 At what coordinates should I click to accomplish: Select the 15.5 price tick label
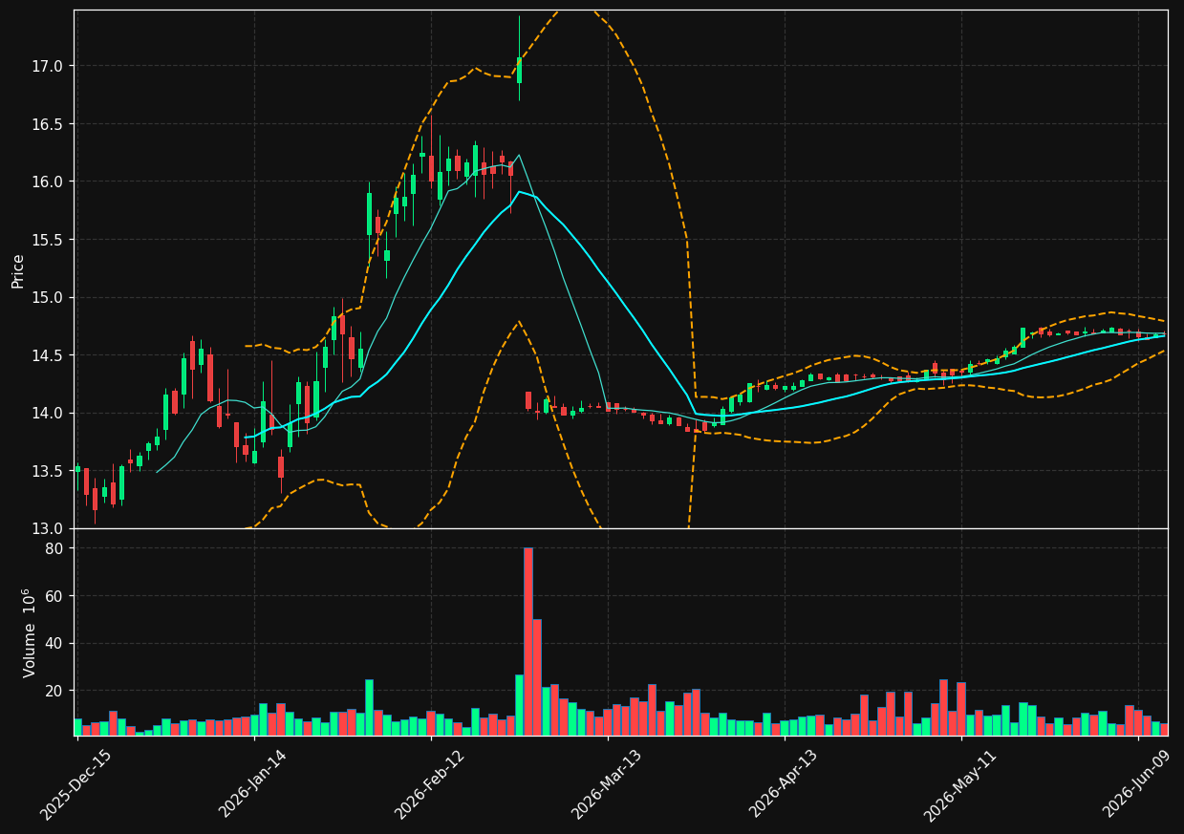point(49,240)
